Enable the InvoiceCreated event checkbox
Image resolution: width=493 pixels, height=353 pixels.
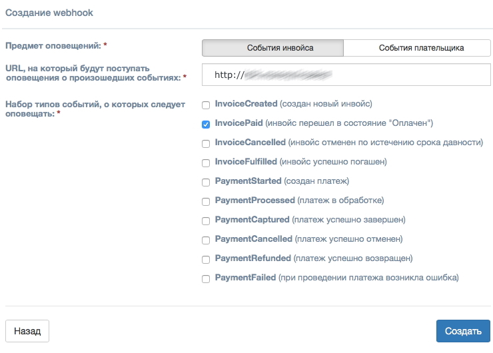(206, 105)
